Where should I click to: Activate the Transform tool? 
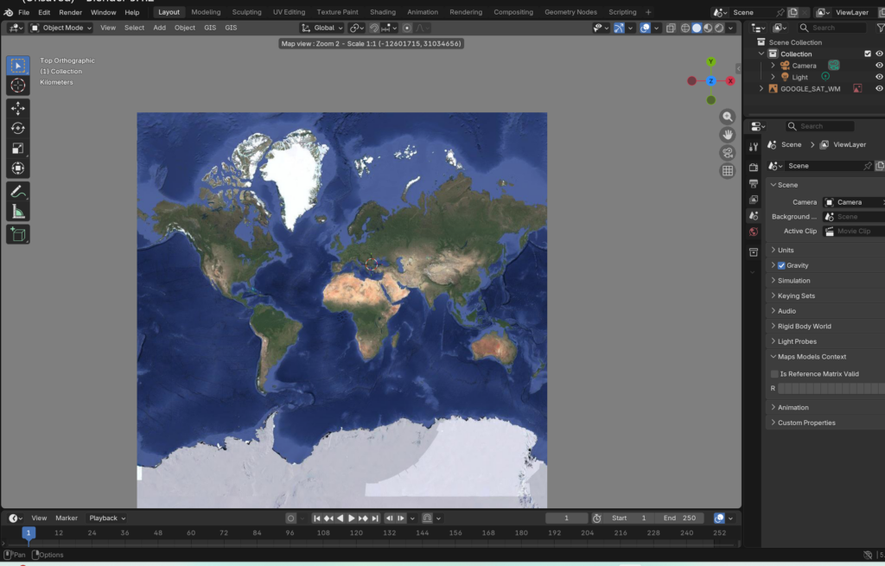pyautogui.click(x=18, y=169)
